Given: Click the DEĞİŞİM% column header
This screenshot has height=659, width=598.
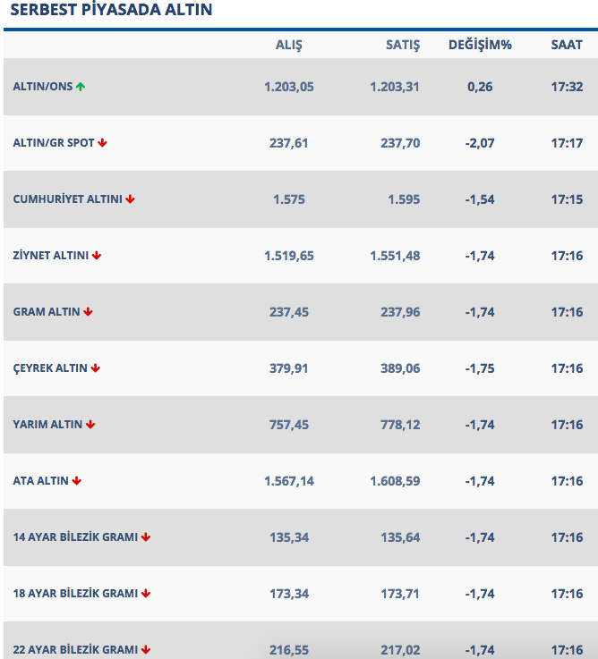Looking at the screenshot, I should (480, 45).
